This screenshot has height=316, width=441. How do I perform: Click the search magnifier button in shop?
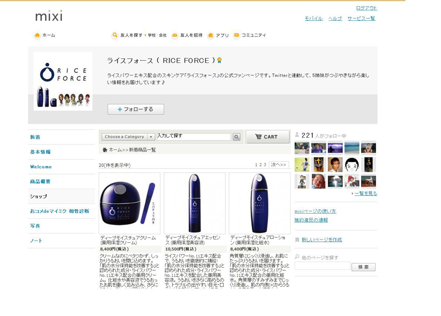(x=237, y=137)
